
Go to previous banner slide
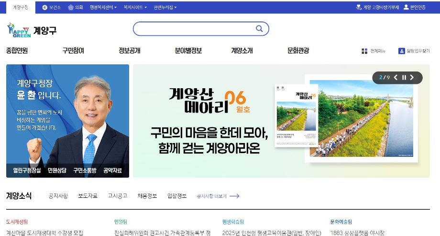[x=396, y=78]
